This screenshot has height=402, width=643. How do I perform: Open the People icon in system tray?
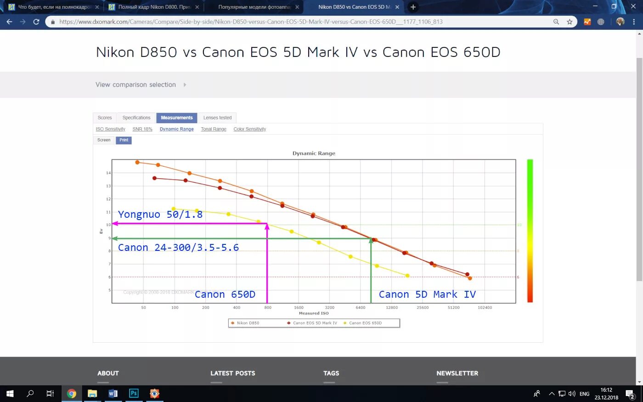pos(536,394)
